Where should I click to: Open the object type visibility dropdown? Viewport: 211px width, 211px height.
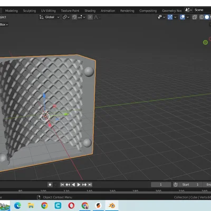pyautogui.click(x=161, y=17)
